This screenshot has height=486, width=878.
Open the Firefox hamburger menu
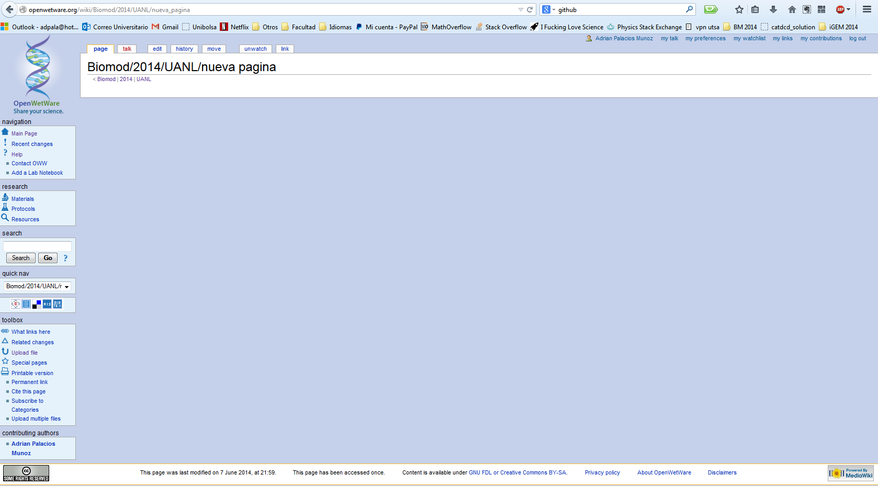tap(866, 9)
